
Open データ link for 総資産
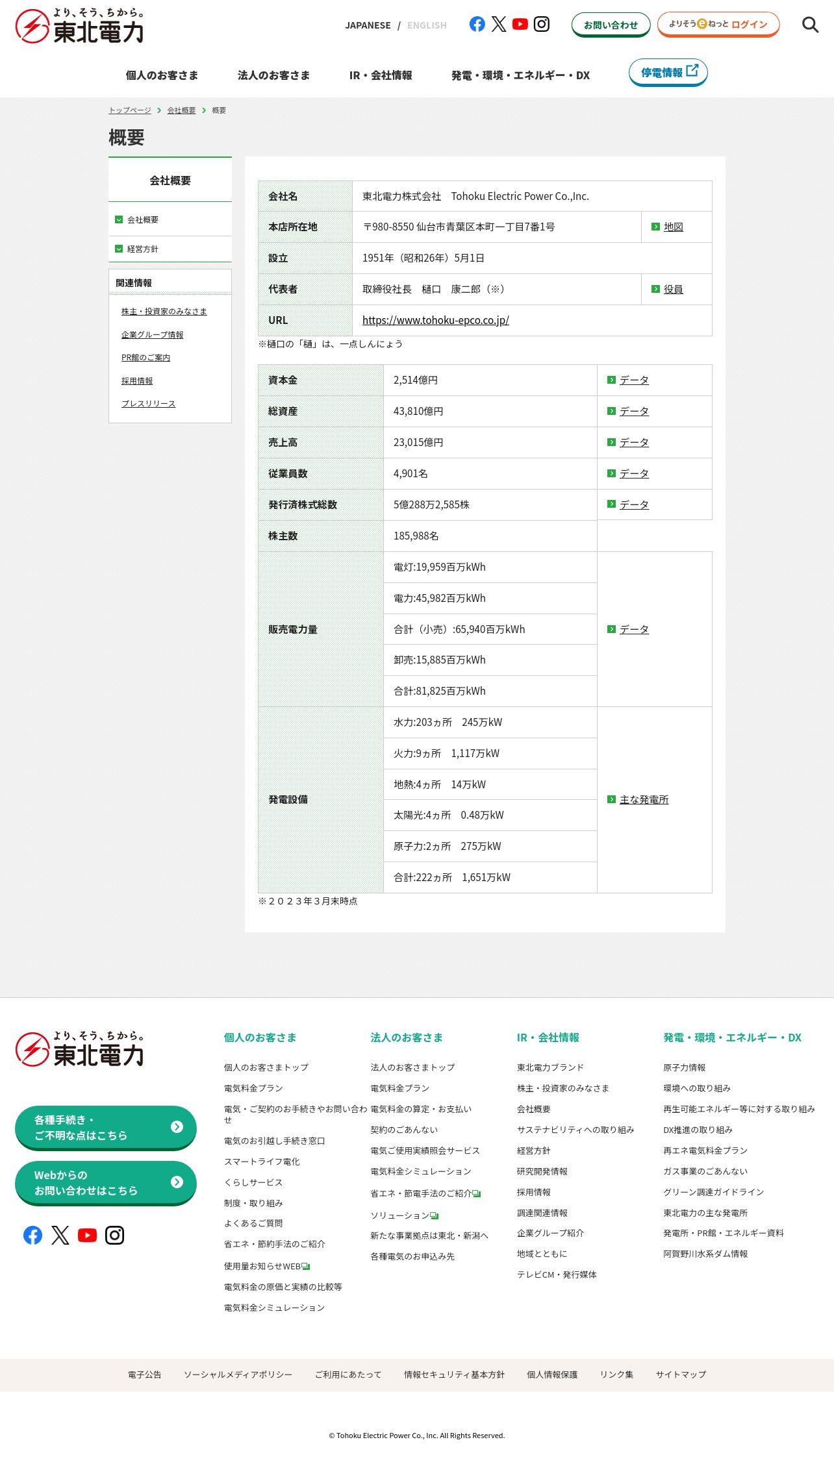click(634, 411)
